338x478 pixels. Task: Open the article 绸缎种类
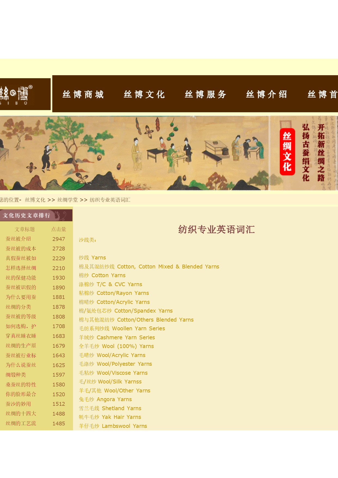[x=16, y=375]
